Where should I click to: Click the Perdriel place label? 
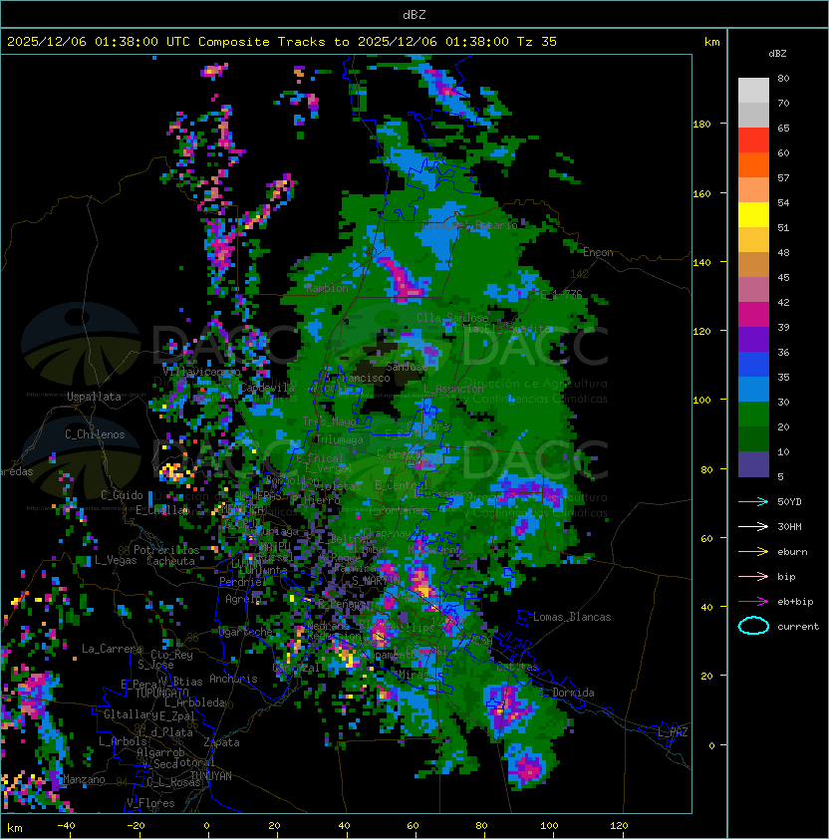tap(241, 582)
